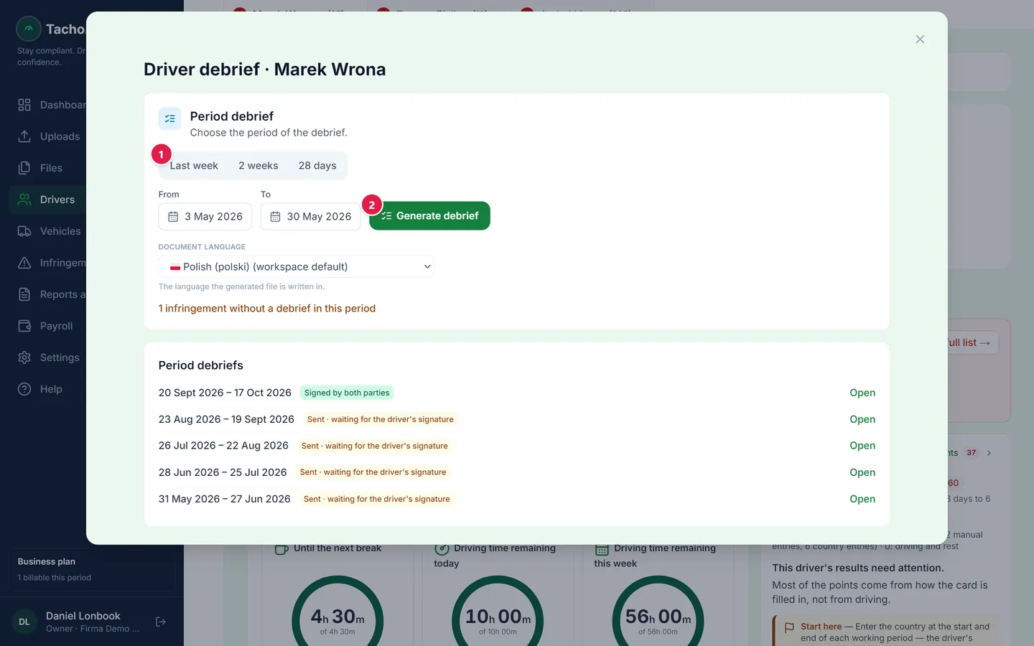Select the Last week period
The image size is (1034, 646).
pyautogui.click(x=194, y=166)
